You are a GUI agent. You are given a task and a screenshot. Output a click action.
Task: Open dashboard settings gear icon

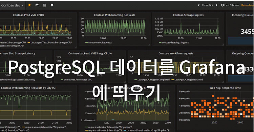[52, 5]
